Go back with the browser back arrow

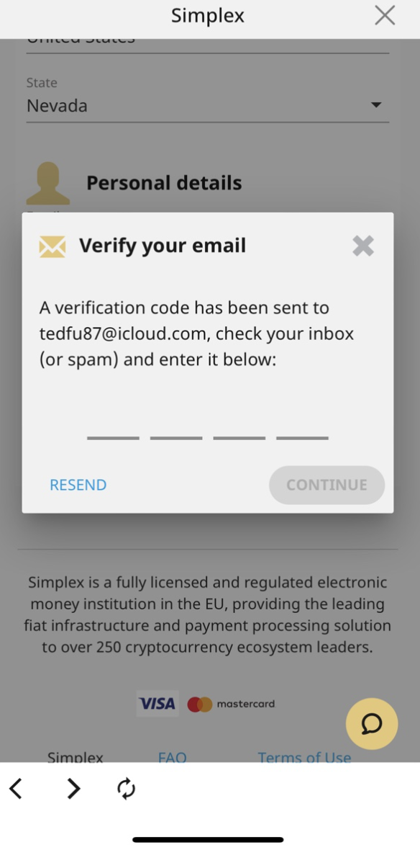pyautogui.click(x=17, y=789)
